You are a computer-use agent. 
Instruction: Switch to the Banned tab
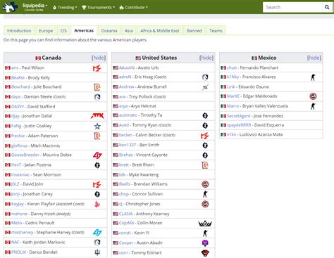pyautogui.click(x=194, y=31)
